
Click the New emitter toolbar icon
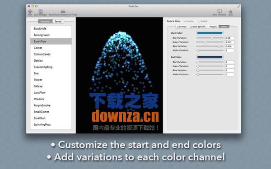[30, 12]
